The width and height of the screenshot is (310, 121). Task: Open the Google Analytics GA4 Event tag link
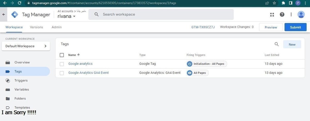pos(88,73)
